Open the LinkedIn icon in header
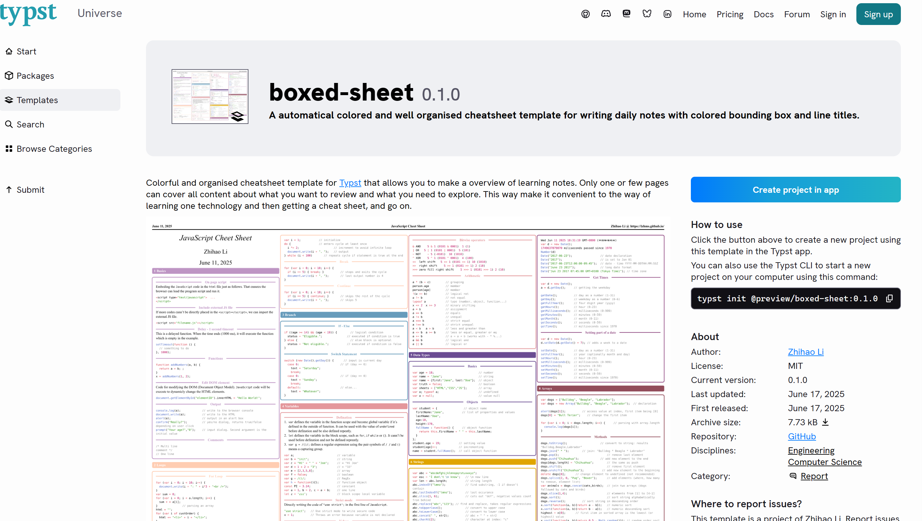Screen dimensions: 922x521 [667, 14]
